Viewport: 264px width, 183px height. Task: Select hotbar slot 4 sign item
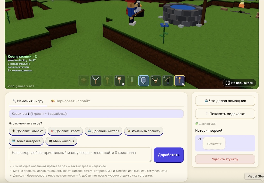(x=120, y=81)
